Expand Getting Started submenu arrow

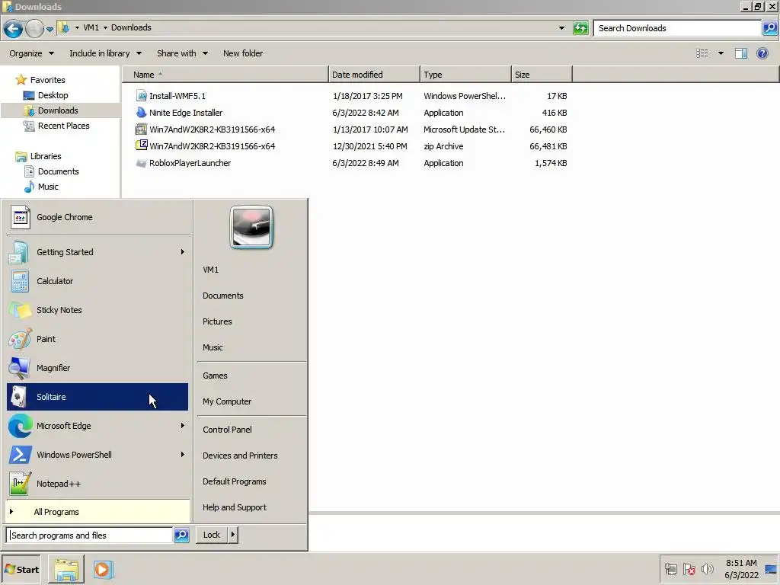point(183,252)
